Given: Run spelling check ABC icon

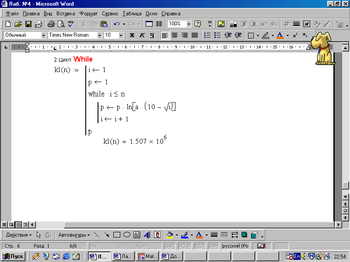Looking at the screenshot, I should (71, 24).
